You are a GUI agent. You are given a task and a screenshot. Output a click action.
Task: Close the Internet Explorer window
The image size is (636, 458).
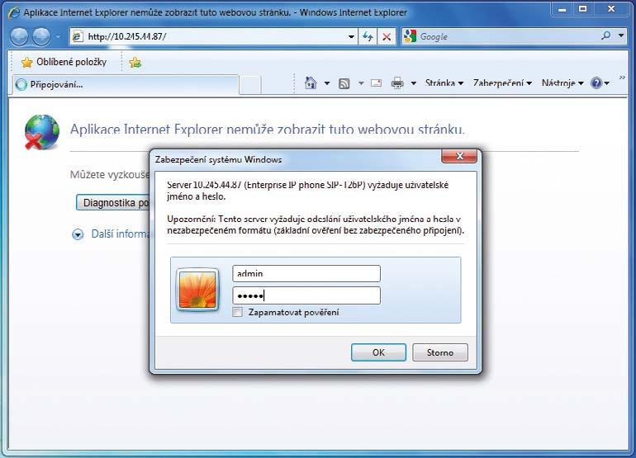click(611, 9)
